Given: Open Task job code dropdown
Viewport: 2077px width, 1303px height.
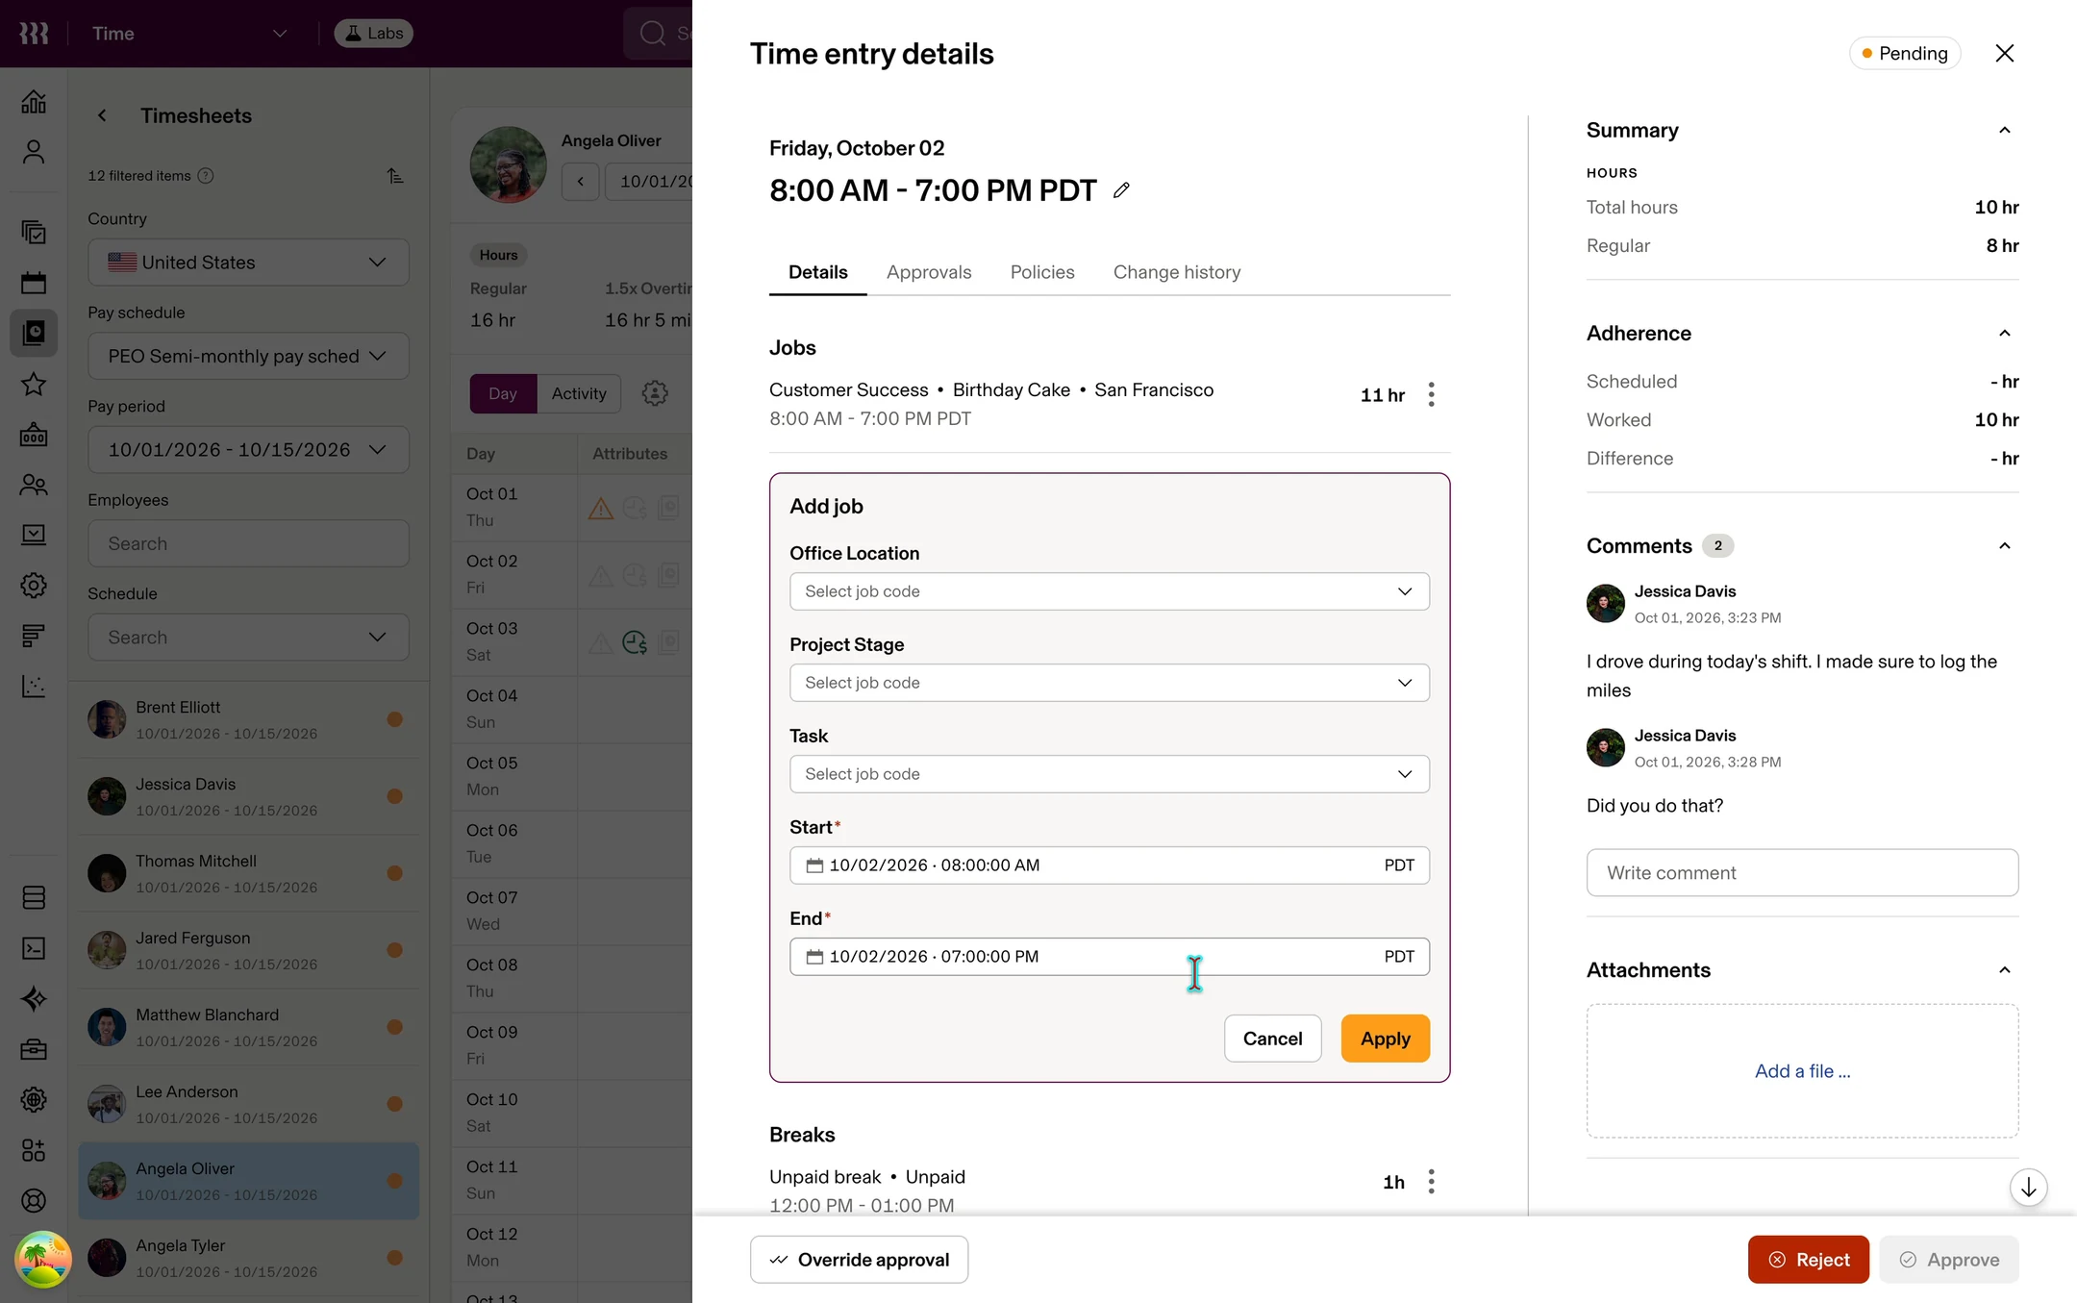Looking at the screenshot, I should click(1110, 774).
